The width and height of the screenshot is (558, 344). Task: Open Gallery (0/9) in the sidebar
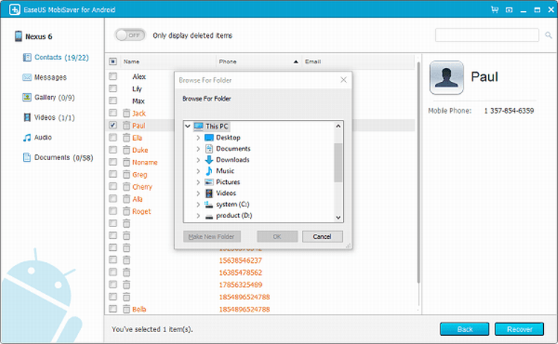(54, 98)
